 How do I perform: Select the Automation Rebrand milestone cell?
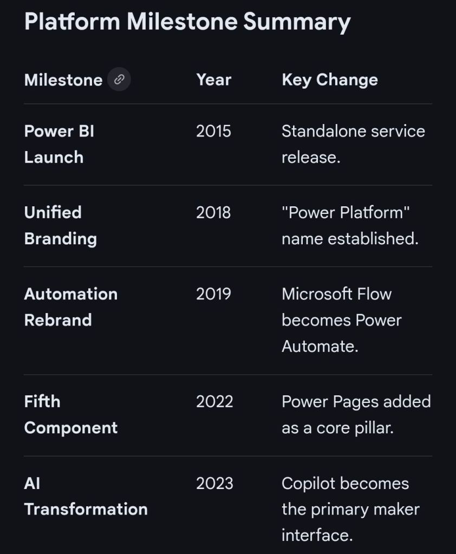(x=70, y=307)
